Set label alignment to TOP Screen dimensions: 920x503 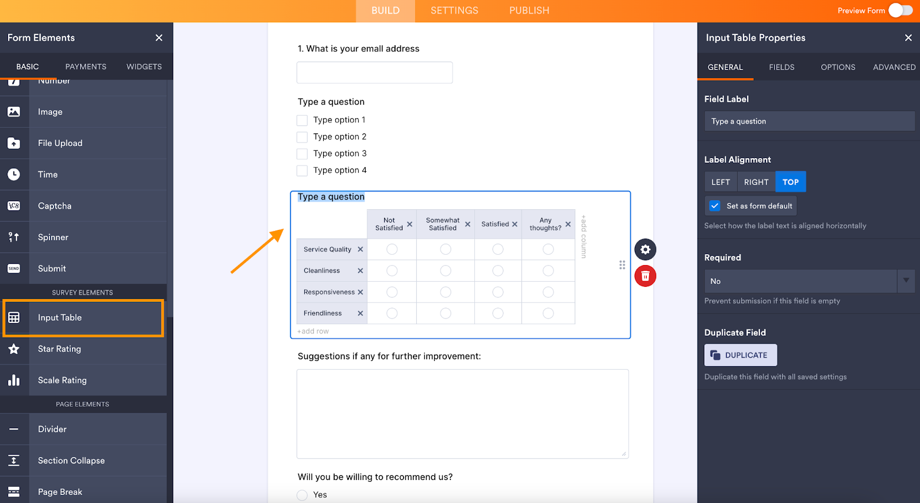[x=791, y=182]
